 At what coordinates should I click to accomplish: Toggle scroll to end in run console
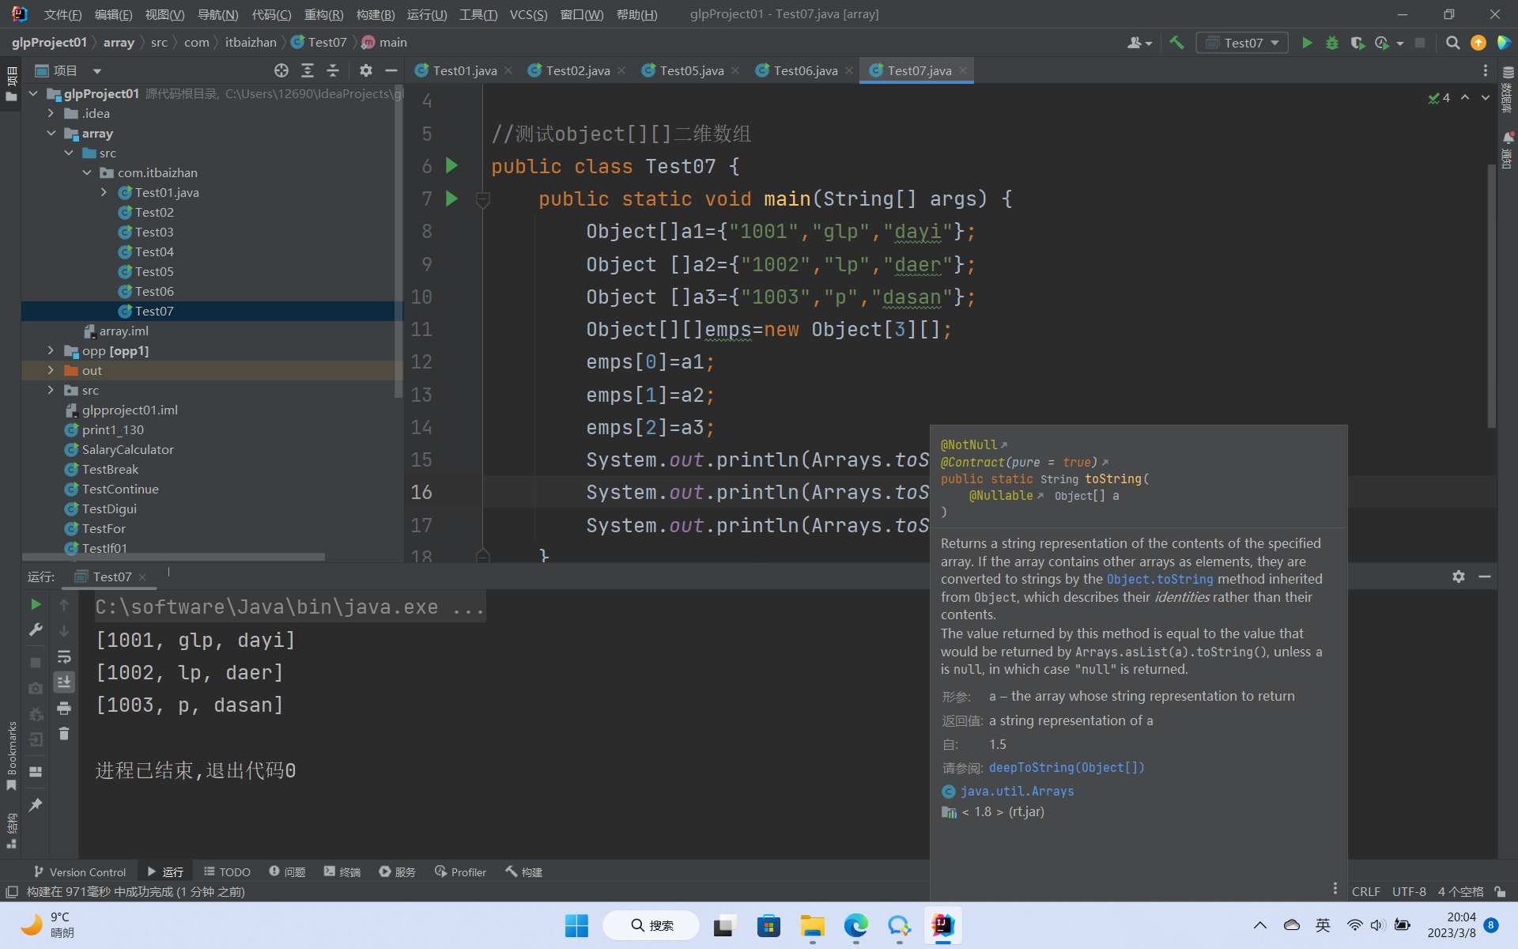point(64,682)
